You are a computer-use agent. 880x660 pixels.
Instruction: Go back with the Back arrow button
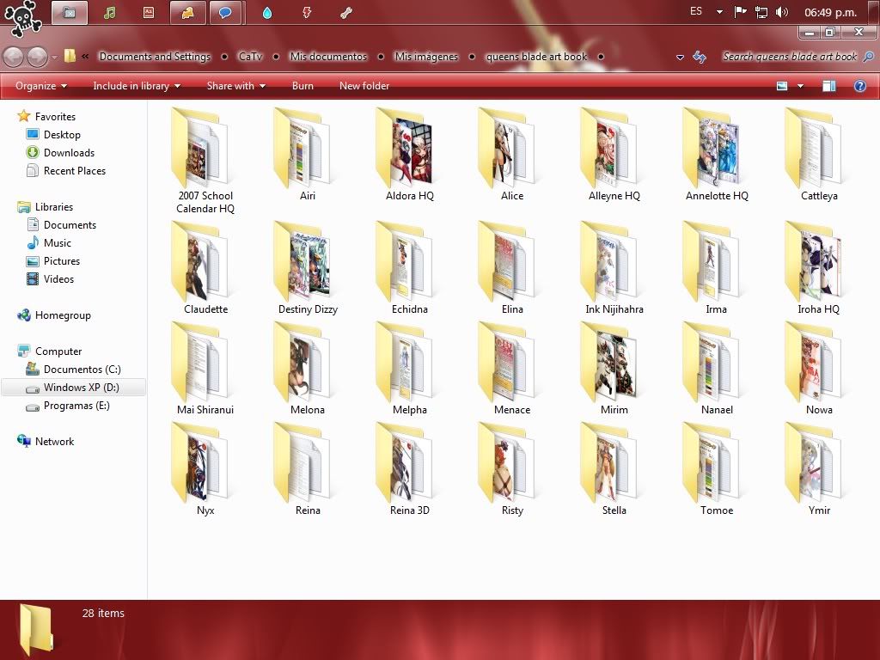[13, 56]
